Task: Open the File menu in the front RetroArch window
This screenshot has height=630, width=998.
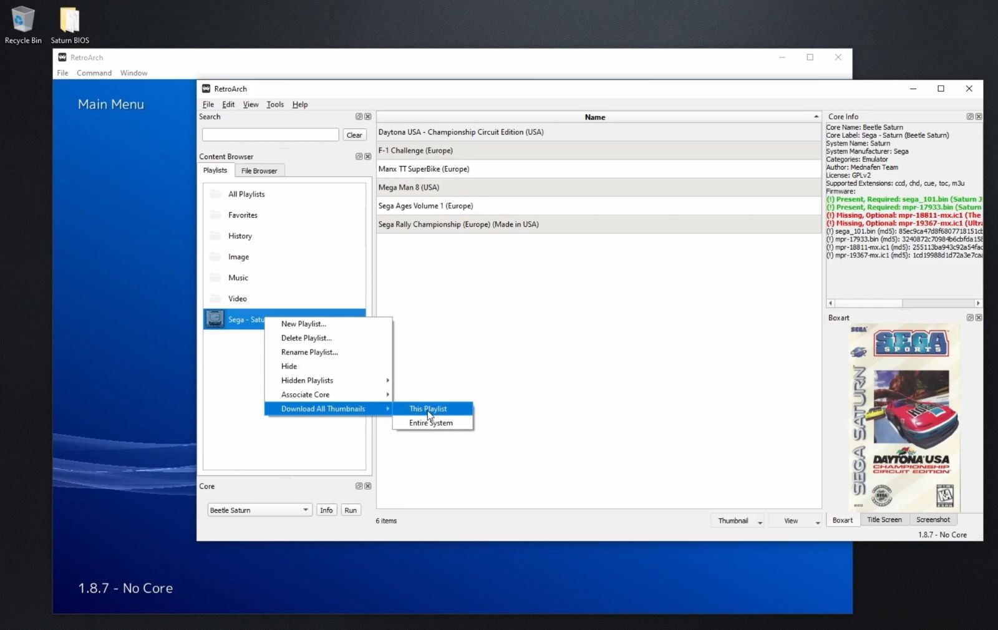Action: click(208, 105)
